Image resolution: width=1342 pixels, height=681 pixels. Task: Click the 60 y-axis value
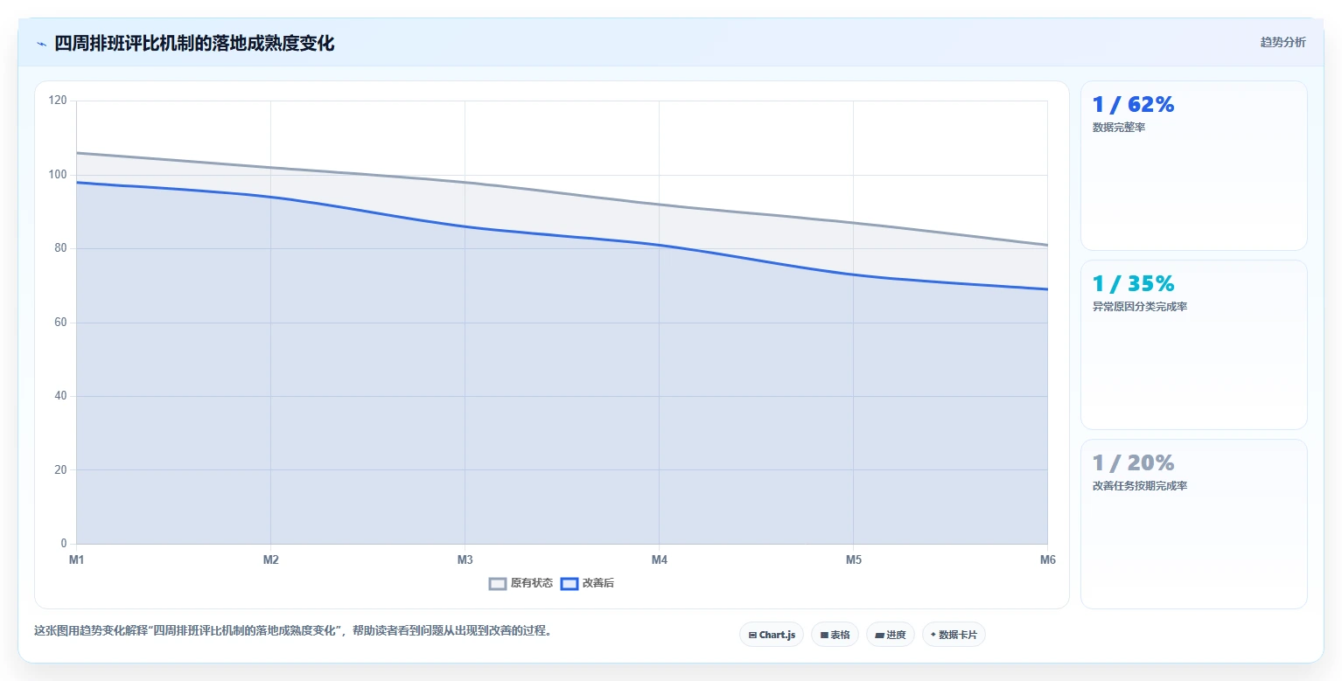[x=60, y=323]
